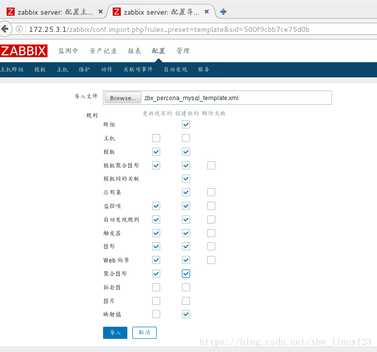The image size is (377, 352).
Task: Uncheck 图形 update existing checkbox
Action: pos(156,246)
